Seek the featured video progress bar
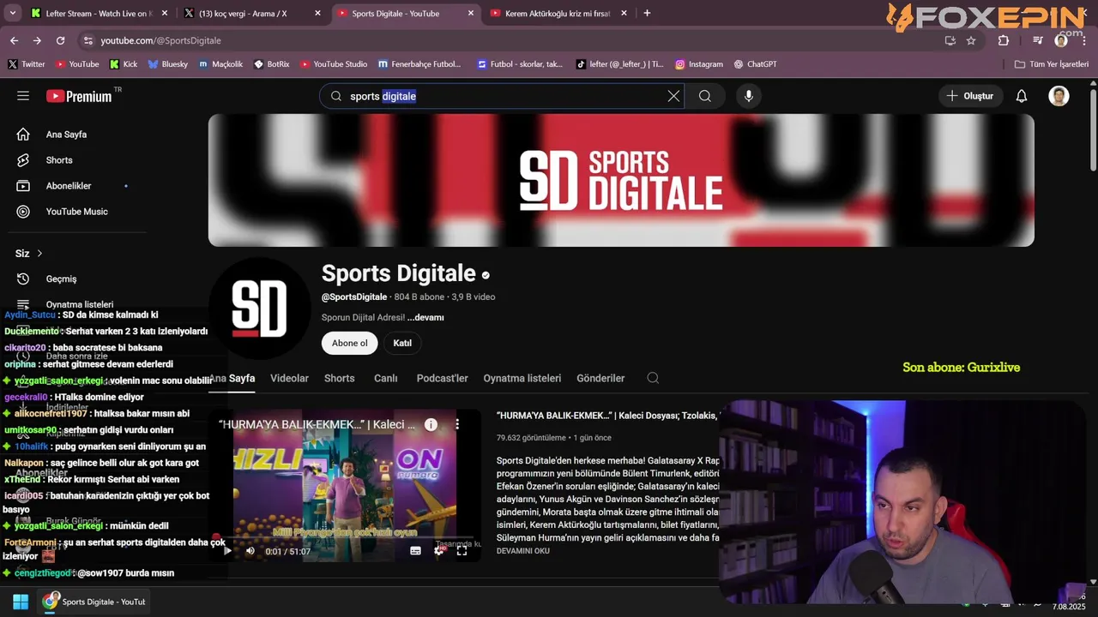 [347, 538]
